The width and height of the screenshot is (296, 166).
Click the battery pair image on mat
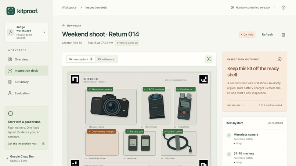click(x=139, y=143)
